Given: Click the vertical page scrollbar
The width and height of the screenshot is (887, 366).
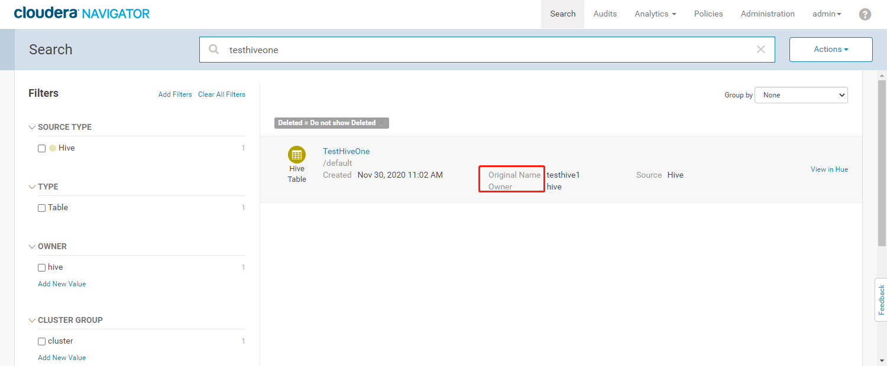Looking at the screenshot, I should 882,164.
